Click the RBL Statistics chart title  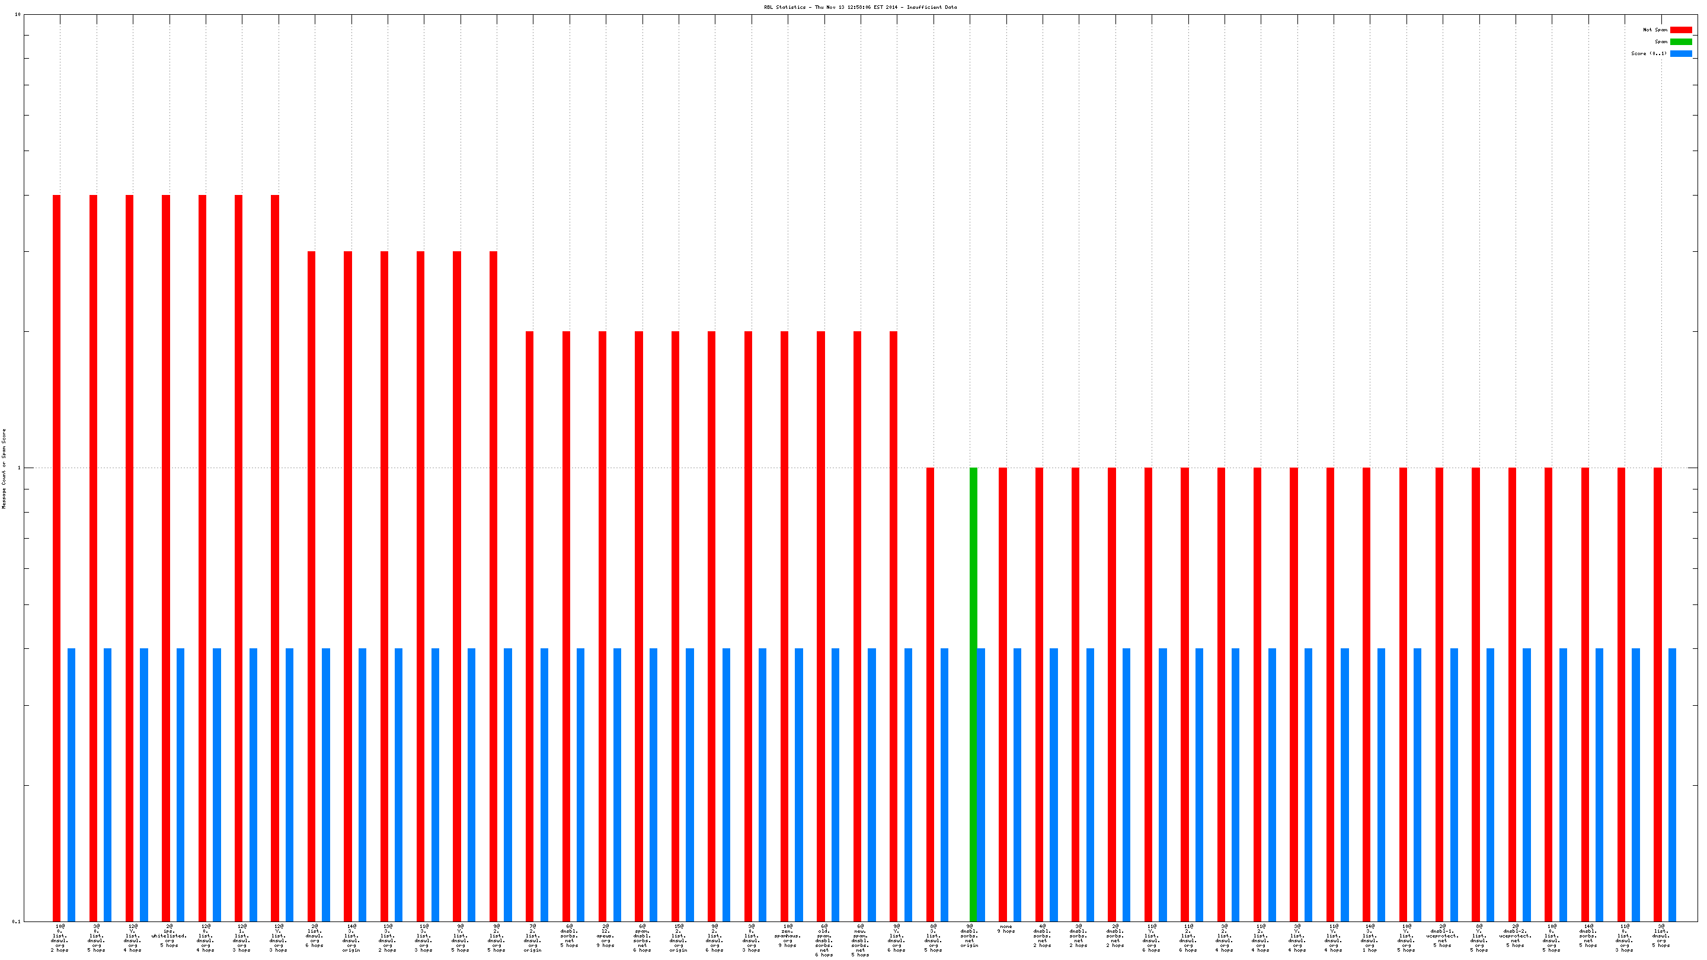860,7
